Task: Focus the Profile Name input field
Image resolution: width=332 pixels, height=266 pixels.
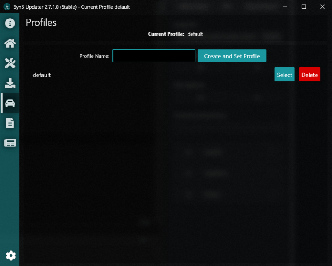Action: pyautogui.click(x=154, y=56)
